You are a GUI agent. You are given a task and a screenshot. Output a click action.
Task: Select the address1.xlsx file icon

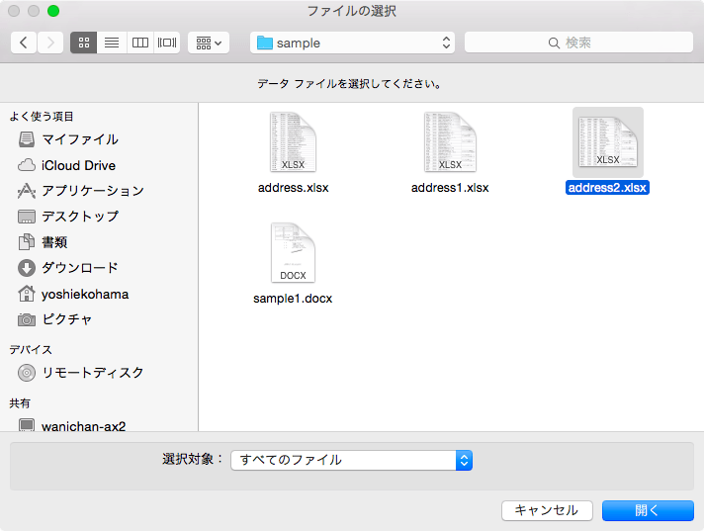coord(450,142)
